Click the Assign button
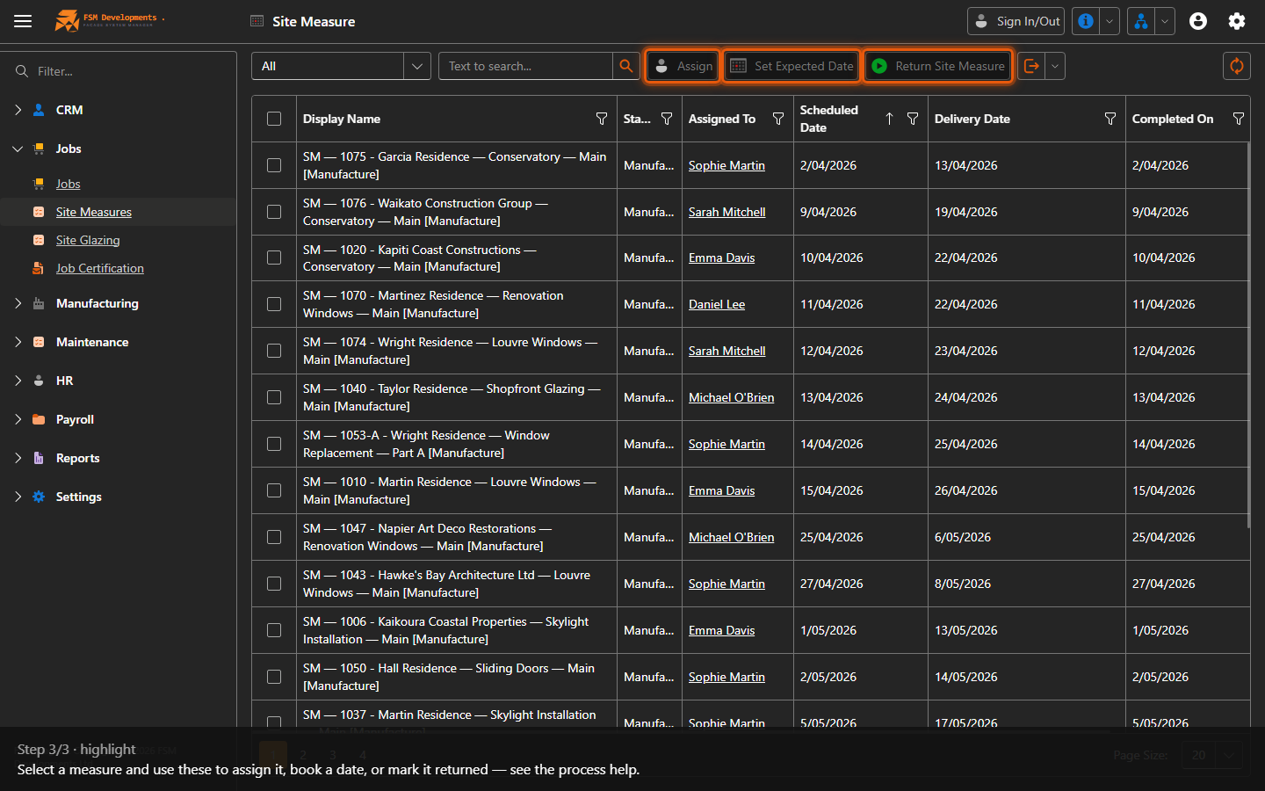The image size is (1265, 791). point(683,66)
